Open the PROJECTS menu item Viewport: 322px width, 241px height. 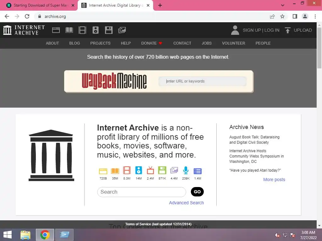(x=100, y=43)
